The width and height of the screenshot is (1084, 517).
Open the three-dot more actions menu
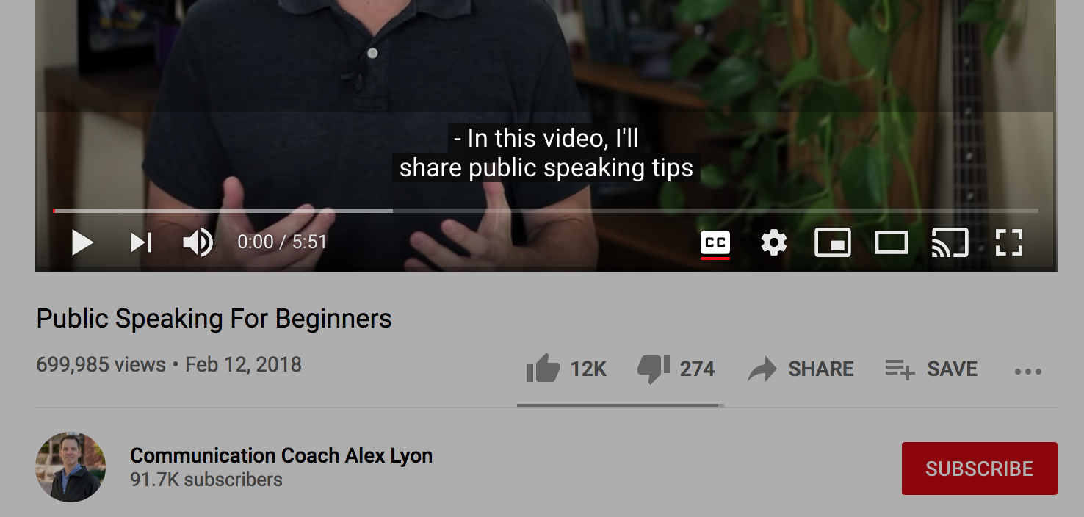point(1028,372)
